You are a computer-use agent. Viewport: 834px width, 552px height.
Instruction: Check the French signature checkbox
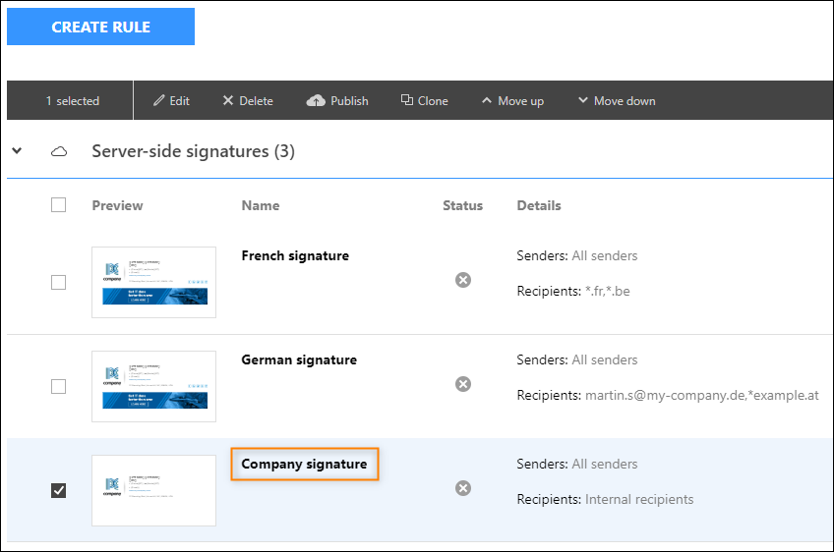[58, 282]
